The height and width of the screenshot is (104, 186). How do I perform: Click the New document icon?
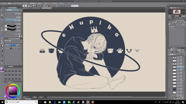click(x=29, y=6)
